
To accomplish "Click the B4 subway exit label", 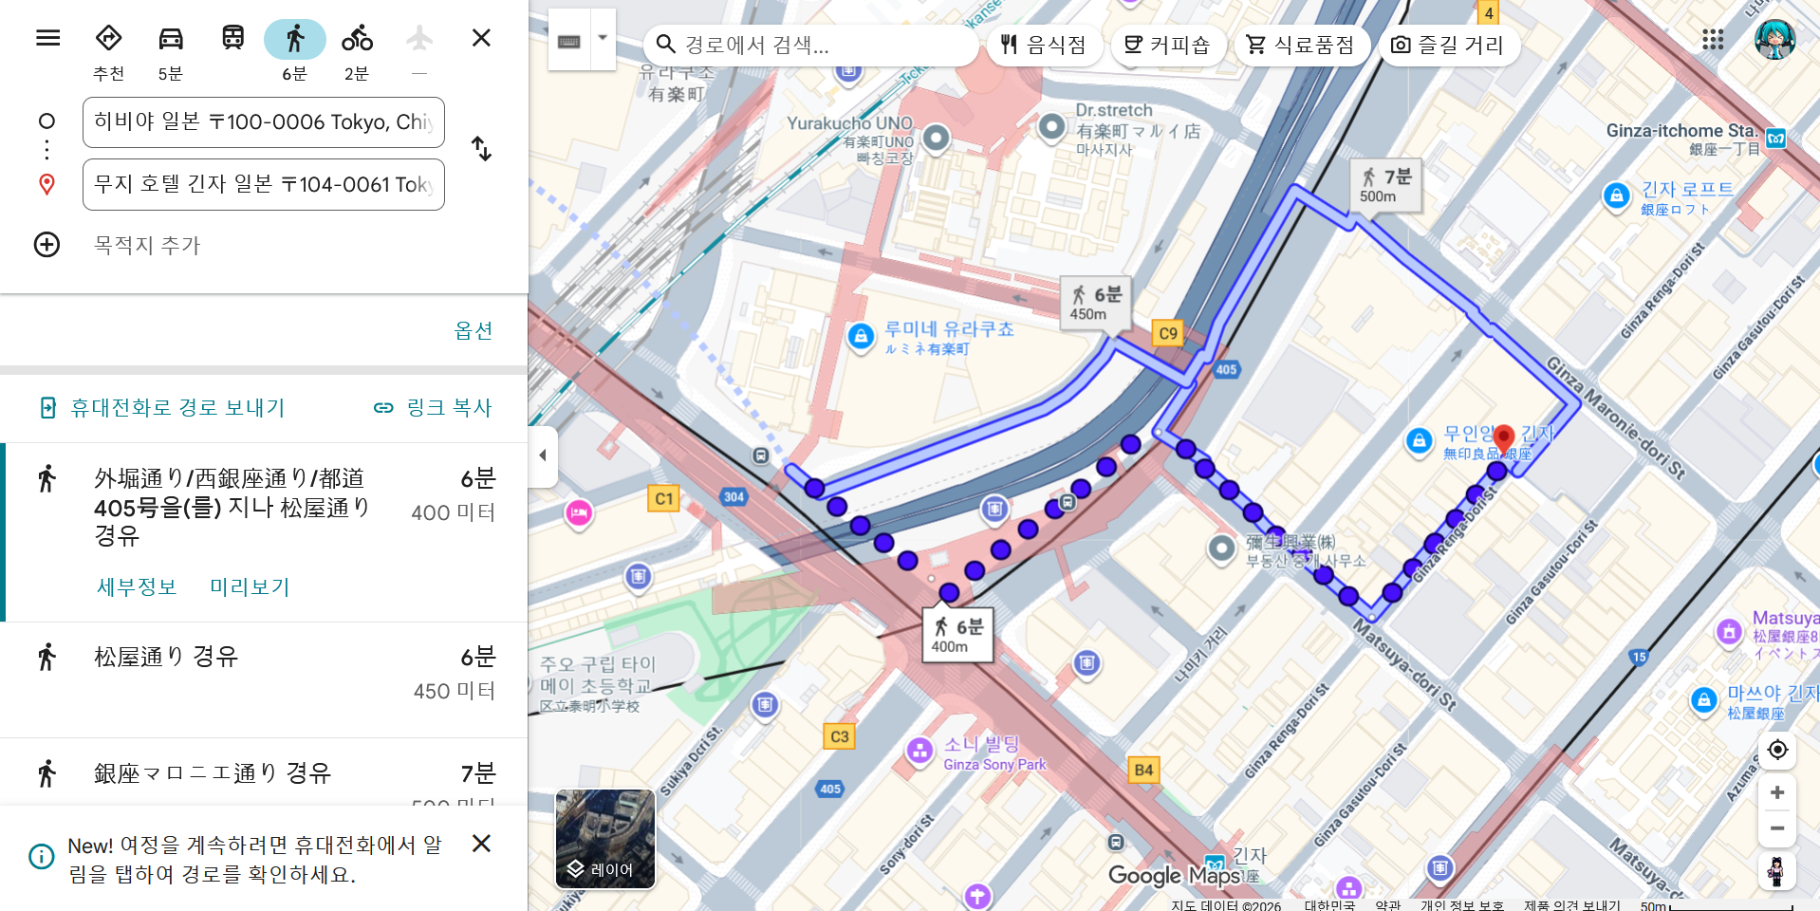I will [x=1144, y=770].
